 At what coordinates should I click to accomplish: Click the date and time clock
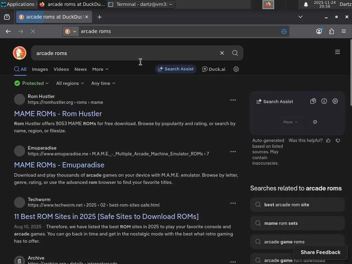pos(324,4)
